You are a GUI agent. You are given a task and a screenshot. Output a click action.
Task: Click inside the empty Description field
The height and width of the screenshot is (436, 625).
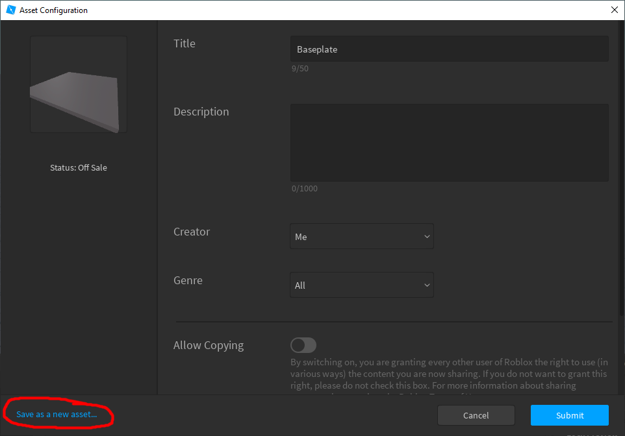coord(449,143)
